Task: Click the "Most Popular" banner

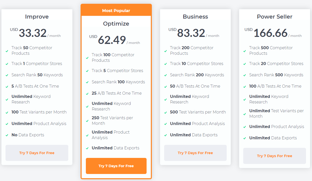Action: (x=116, y=10)
